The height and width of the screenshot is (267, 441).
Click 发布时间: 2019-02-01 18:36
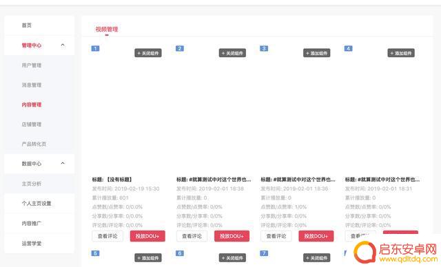click(294, 189)
